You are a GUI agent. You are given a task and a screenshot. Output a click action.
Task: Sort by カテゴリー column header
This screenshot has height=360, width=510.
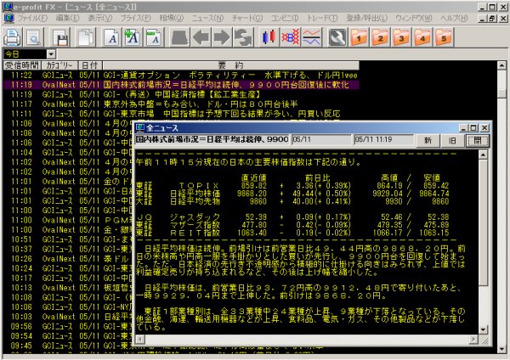tap(59, 65)
